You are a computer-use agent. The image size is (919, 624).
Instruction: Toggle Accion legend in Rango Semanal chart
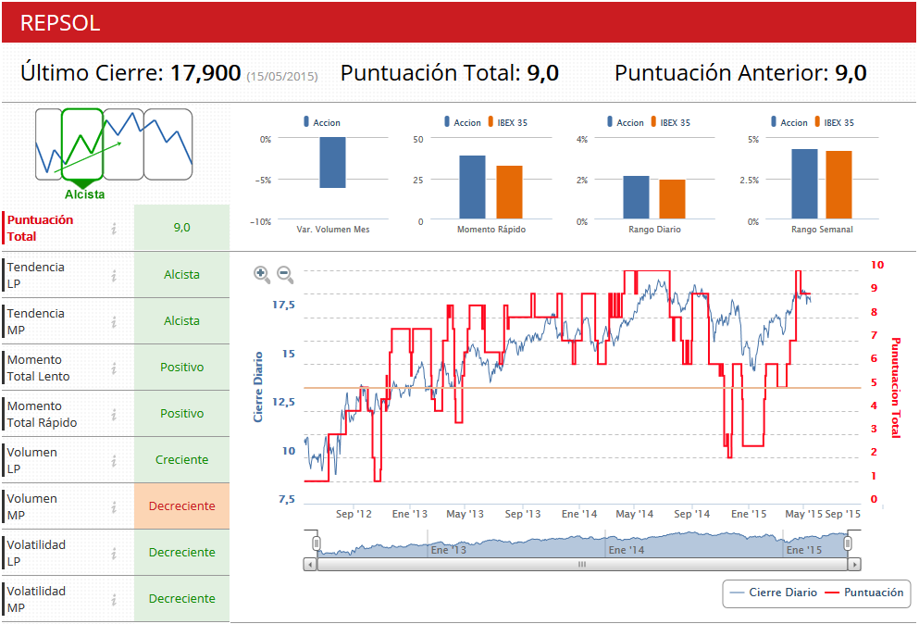789,122
